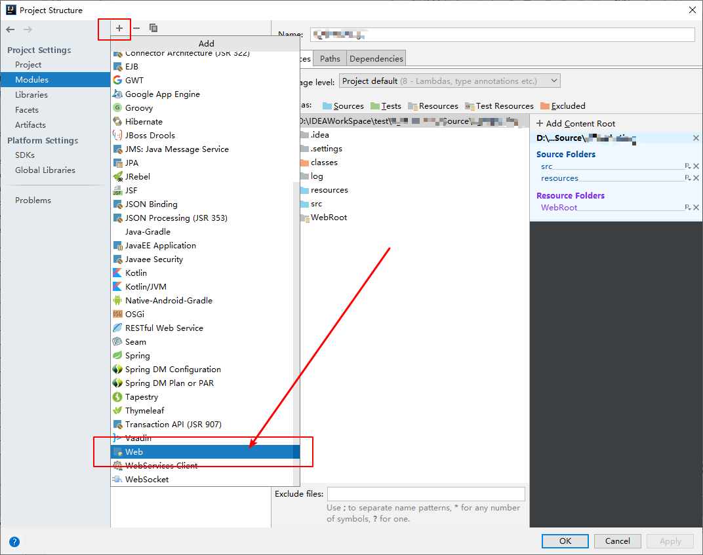Go back with the left arrow
703x555 pixels.
10,29
